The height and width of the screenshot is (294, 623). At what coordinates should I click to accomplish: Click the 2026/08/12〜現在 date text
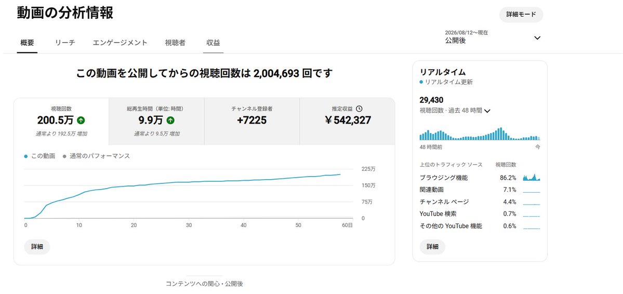click(x=467, y=33)
